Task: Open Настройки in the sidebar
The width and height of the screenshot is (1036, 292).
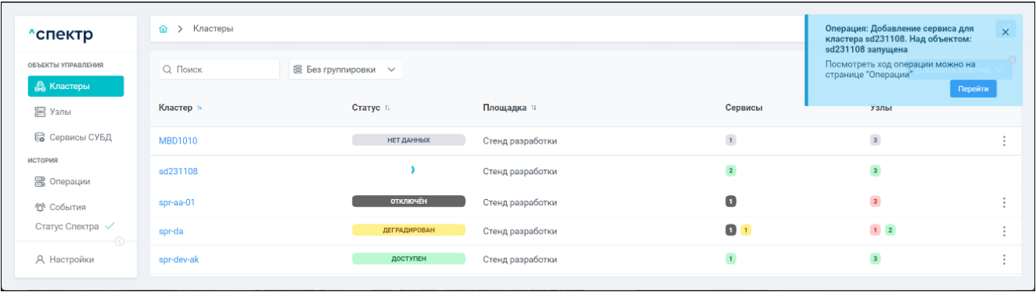Action: (75, 260)
